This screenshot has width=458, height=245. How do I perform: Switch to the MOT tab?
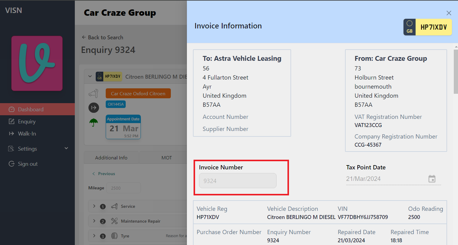pos(167,158)
